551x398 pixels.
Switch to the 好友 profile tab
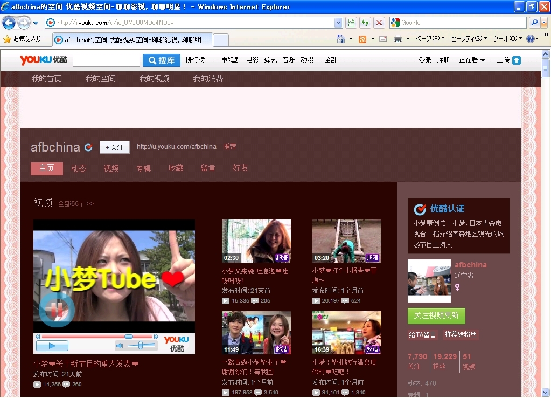click(x=240, y=169)
